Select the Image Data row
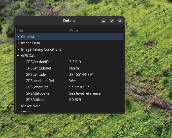172x138 pixels. pos(69,43)
